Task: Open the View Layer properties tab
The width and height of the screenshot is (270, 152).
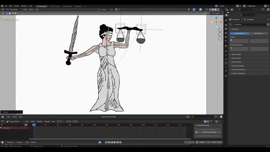Action: [226, 33]
